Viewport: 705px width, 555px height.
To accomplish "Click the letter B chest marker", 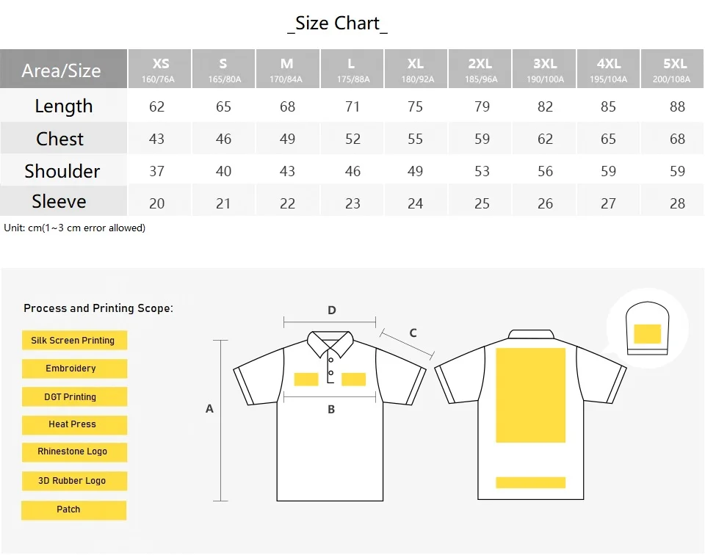I will [331, 410].
